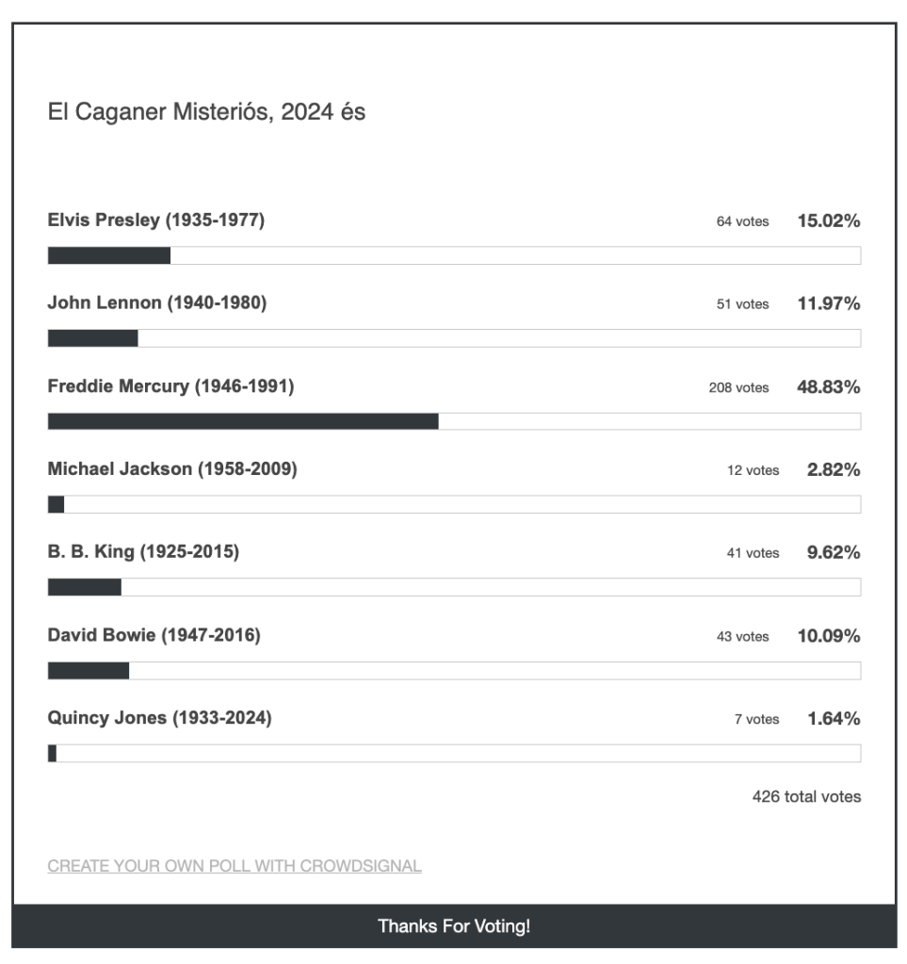Image resolution: width=907 pixels, height=964 pixels.
Task: Select the John Lennon (1940-1980) option
Action: point(157,304)
